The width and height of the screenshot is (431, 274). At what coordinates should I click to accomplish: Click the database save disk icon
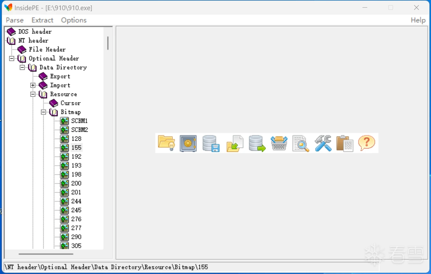click(211, 143)
